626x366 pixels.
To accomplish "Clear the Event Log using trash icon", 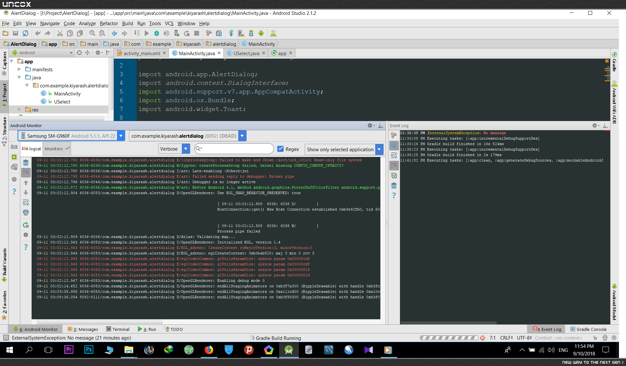I will click(394, 185).
